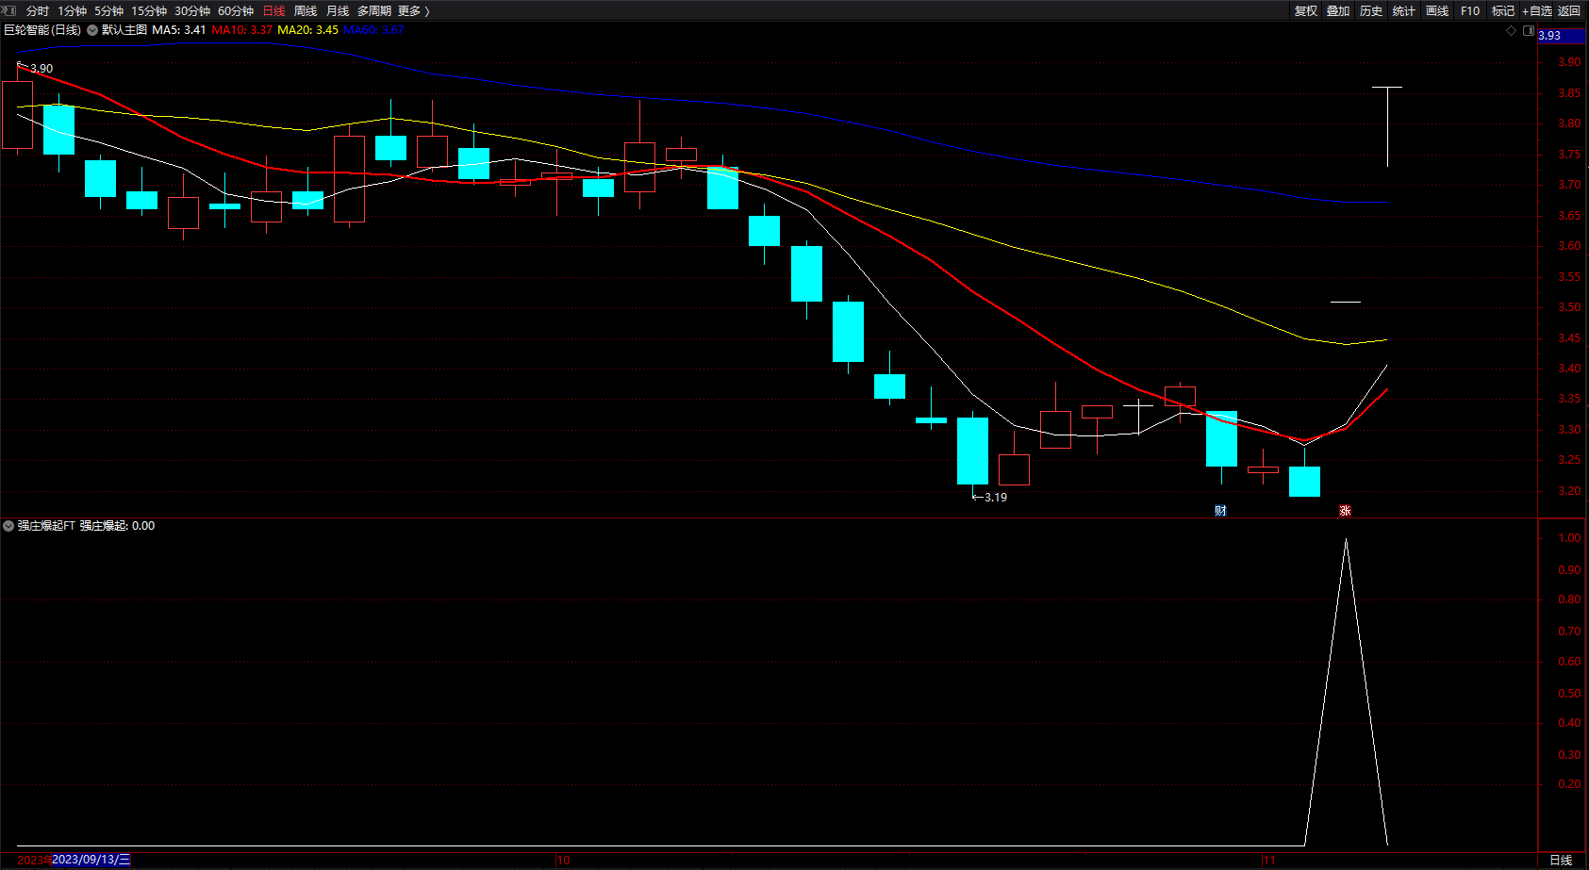The width and height of the screenshot is (1589, 870).
Task: Activate the 画线 drawing tool button
Action: pyautogui.click(x=1437, y=11)
